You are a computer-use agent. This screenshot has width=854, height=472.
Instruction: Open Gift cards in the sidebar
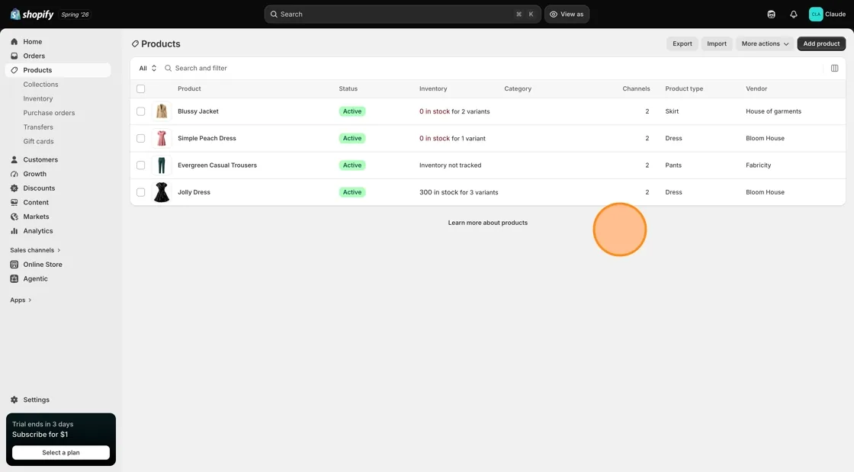[38, 141]
